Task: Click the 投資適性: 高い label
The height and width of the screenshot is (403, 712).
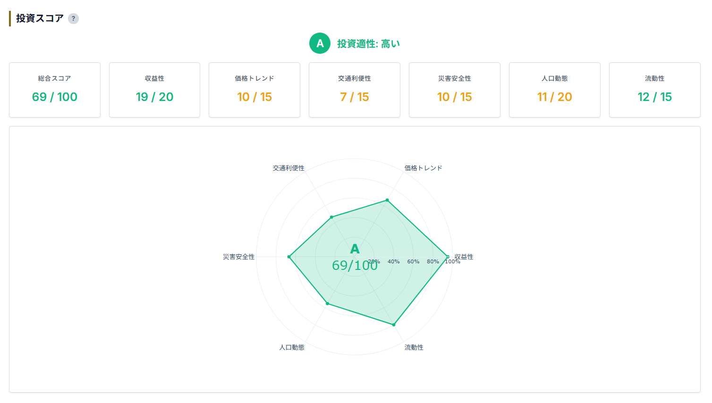Action: tap(368, 44)
